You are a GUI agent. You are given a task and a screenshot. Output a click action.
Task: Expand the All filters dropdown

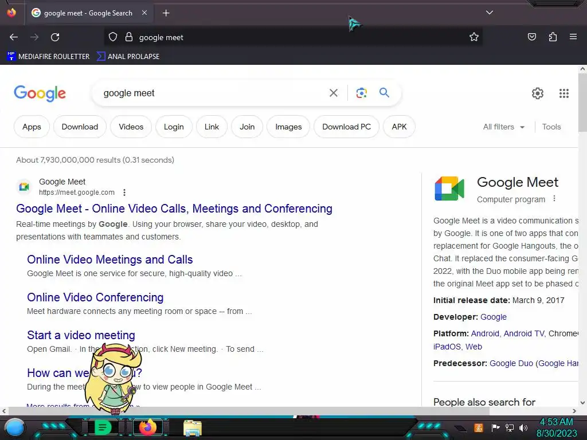click(503, 127)
